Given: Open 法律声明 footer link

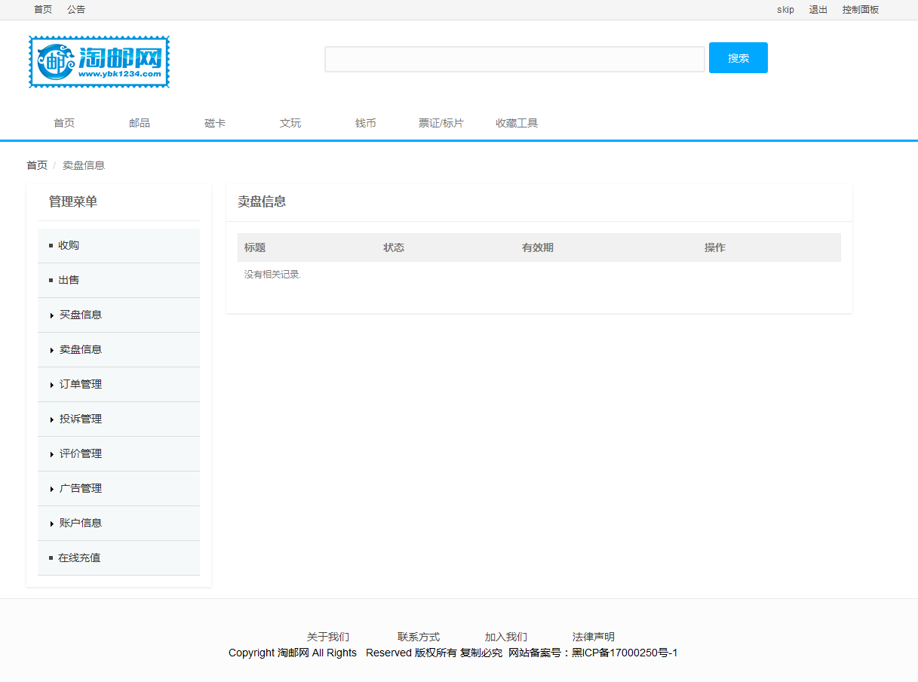Looking at the screenshot, I should [x=594, y=637].
